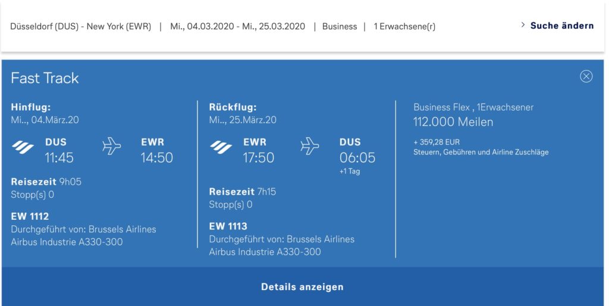Select flight number EW 1112
Screen dimensions: 609x306
tap(30, 216)
